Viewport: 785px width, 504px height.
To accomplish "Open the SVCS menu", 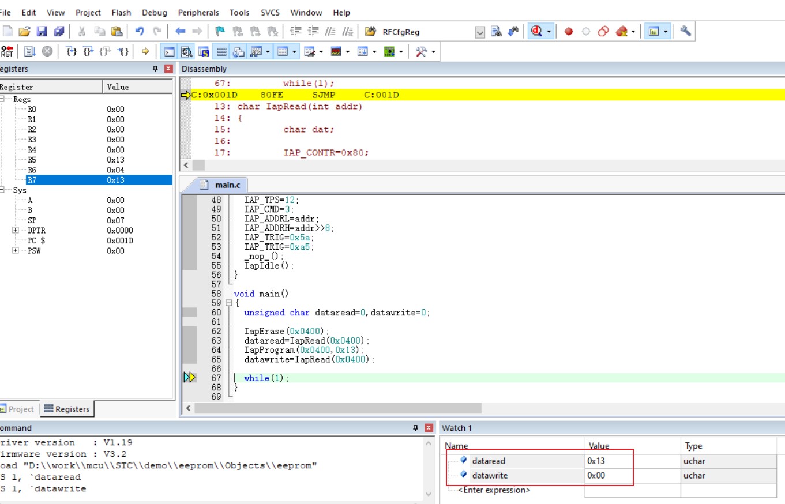I will 271,12.
